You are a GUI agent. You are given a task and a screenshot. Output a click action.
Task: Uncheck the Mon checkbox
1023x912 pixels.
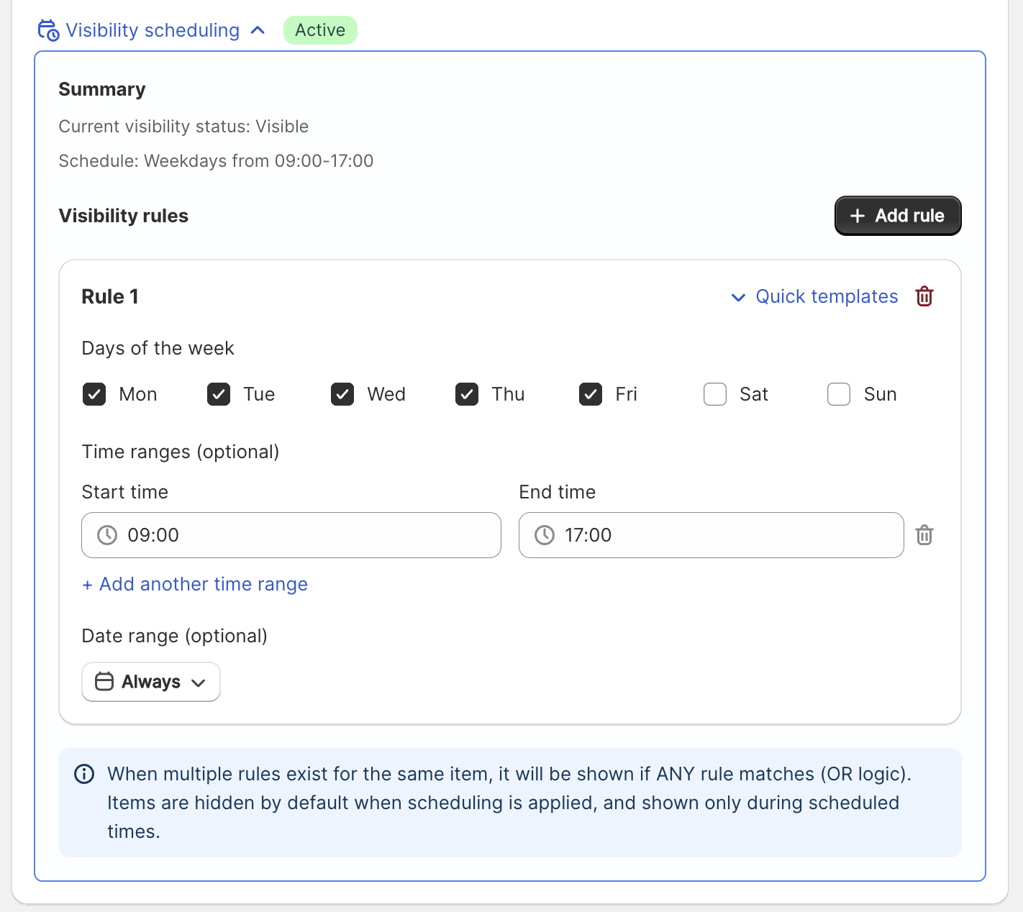coord(94,394)
